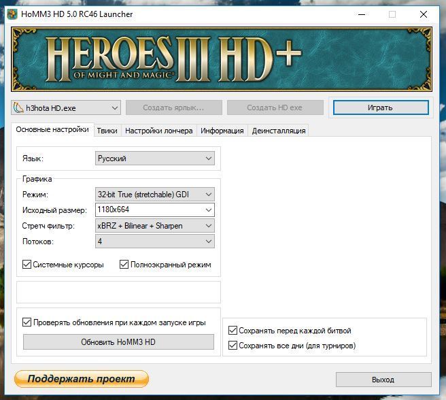The width and height of the screenshot is (446, 400).
Task: Click the Поддержать проект donate button
Action: [82, 379]
